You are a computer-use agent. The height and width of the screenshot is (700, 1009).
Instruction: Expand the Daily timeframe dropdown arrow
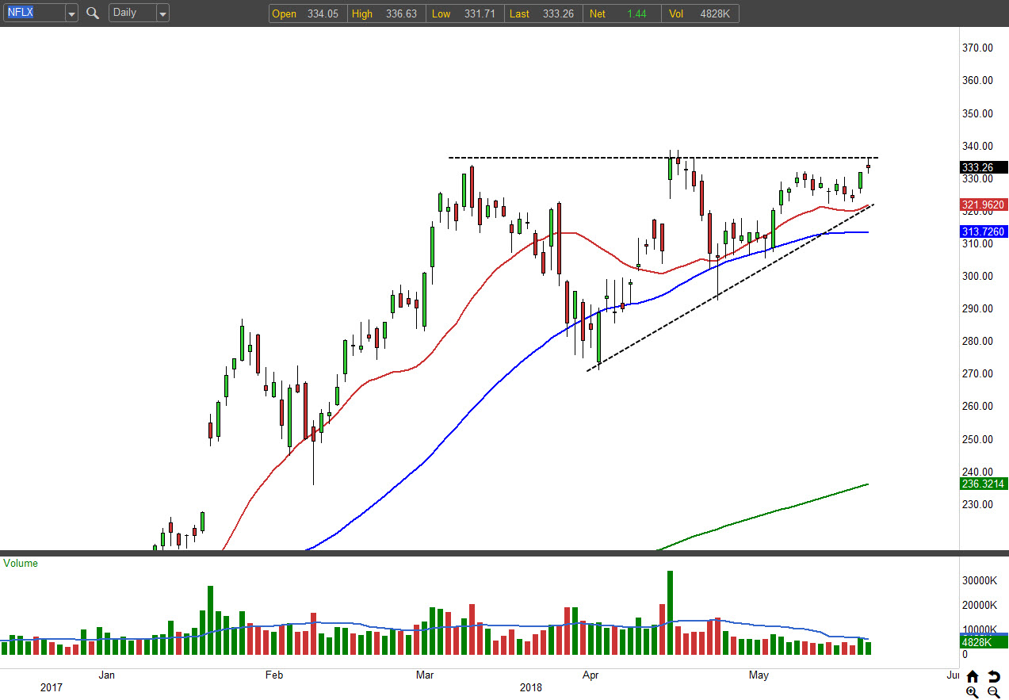point(162,13)
